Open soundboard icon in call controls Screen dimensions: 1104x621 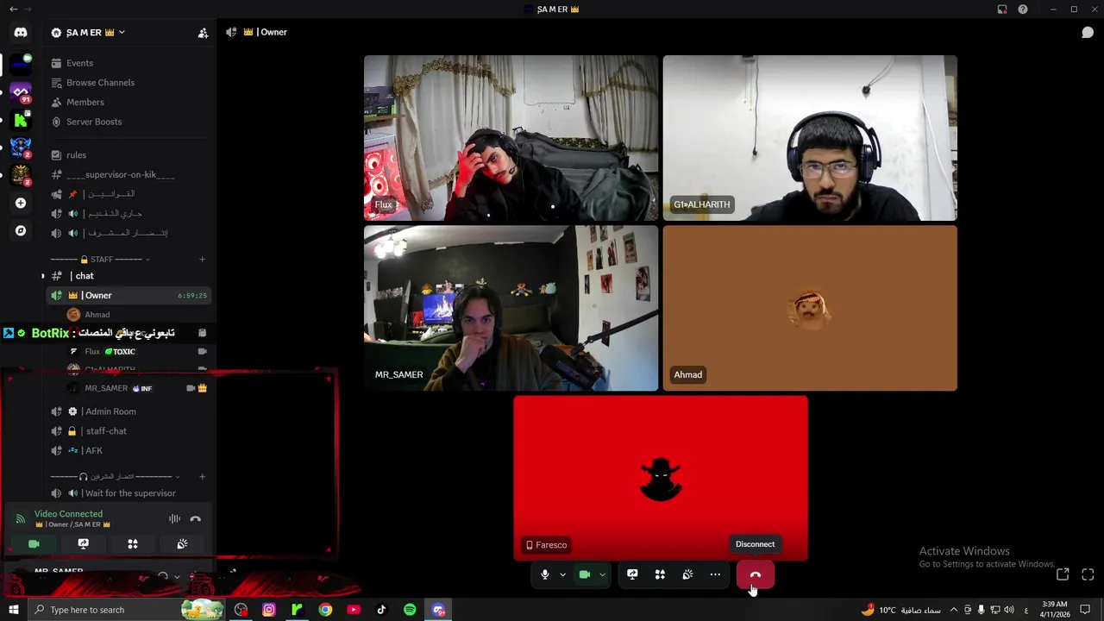(687, 574)
